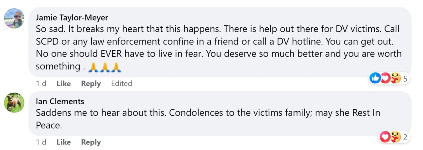Click the care emoji reaction on Jamie's comment
The image size is (423, 150).
tap(395, 78)
